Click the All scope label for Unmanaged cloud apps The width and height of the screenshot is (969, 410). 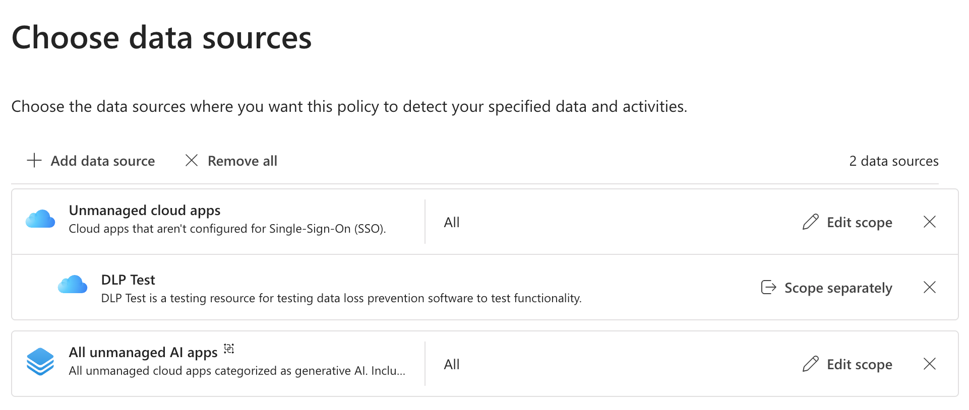pos(451,222)
